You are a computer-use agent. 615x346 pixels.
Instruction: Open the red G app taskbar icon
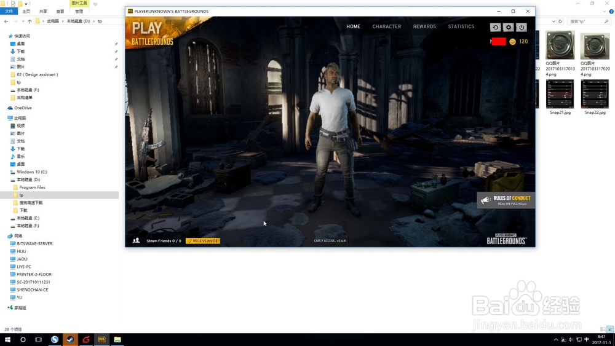pos(86,339)
